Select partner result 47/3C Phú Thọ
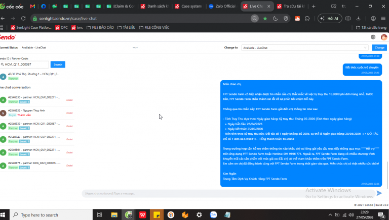The height and width of the screenshot is (220, 389). (37, 76)
